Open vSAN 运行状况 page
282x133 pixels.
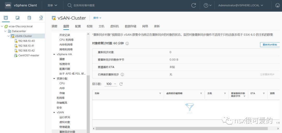[65, 117]
